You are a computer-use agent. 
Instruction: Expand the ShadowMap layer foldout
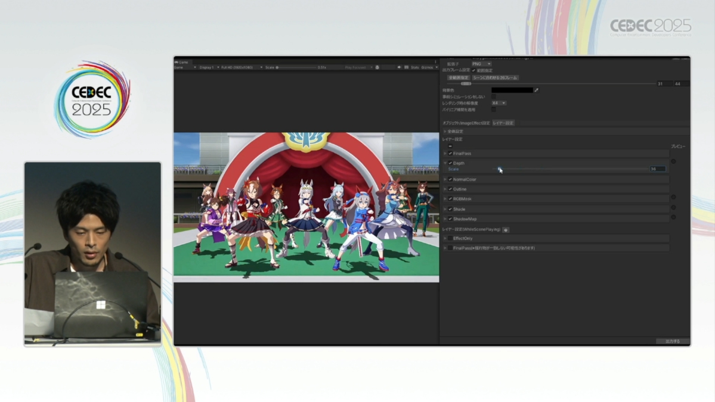click(x=445, y=219)
